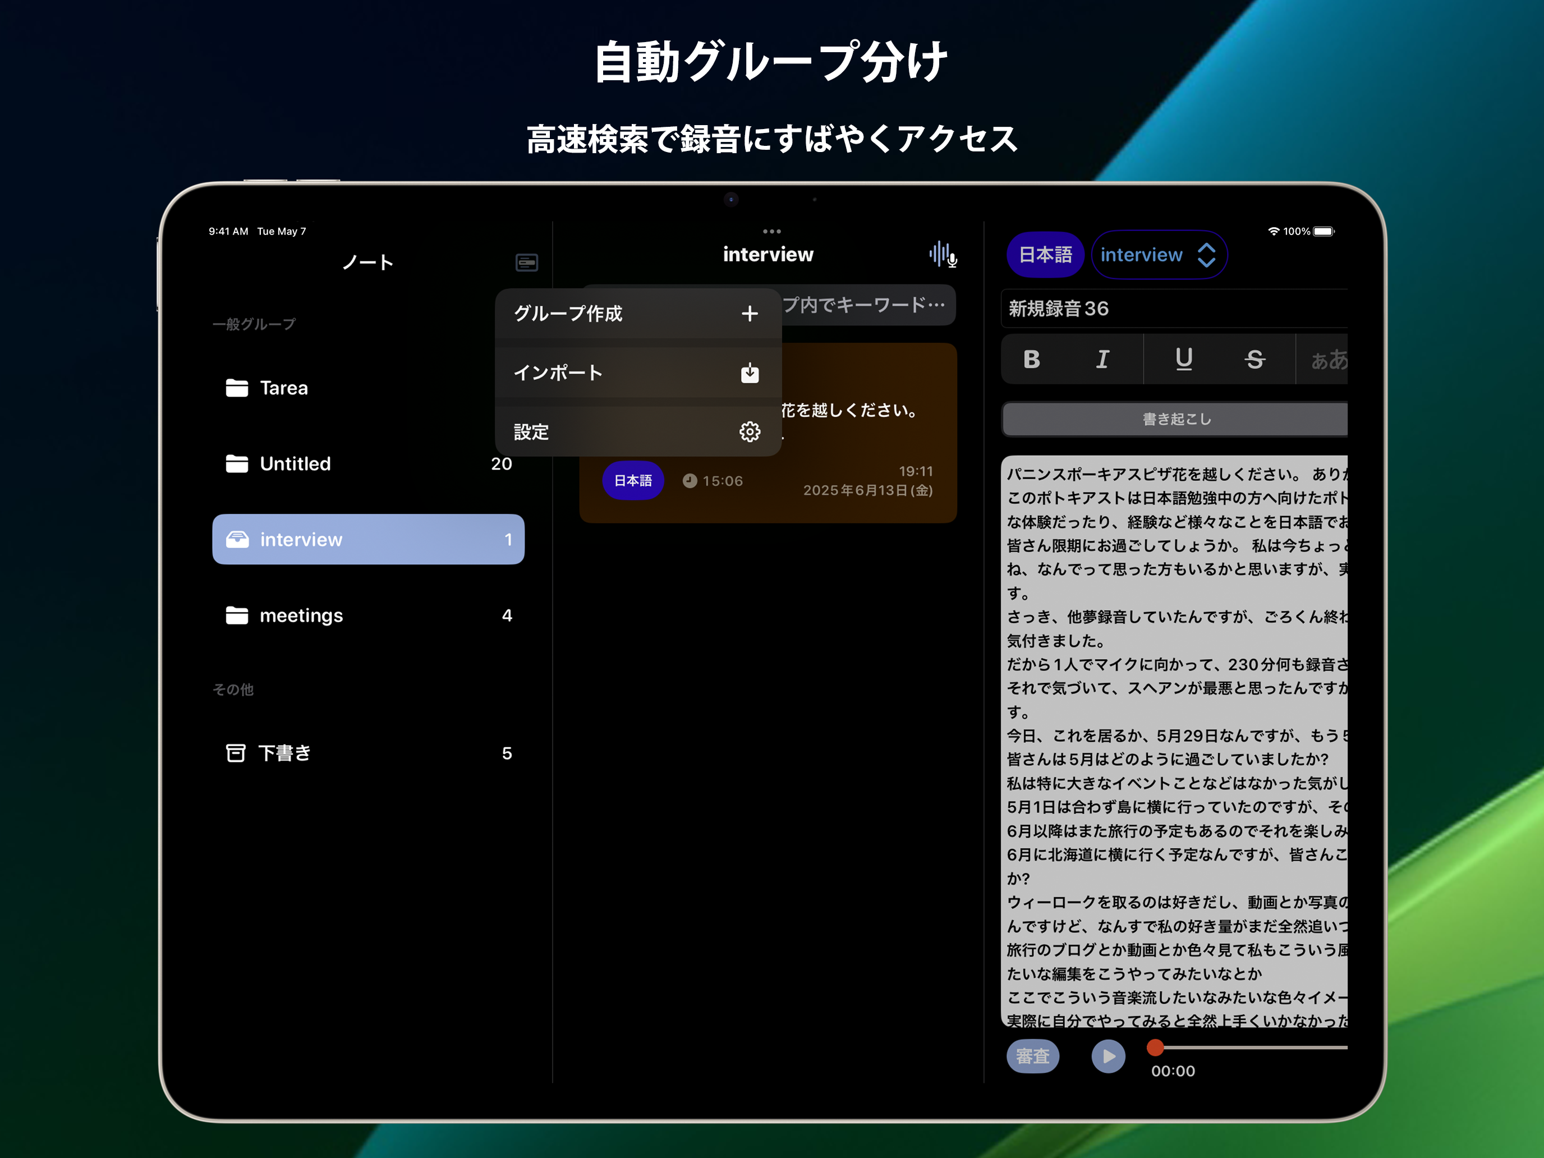The height and width of the screenshot is (1158, 1544).
Task: Click the 審査 review button
Action: coord(1032,1056)
